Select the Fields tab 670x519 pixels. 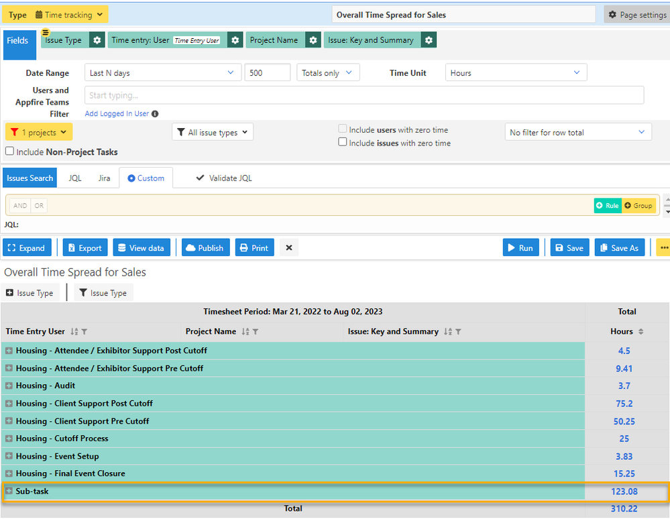point(19,45)
